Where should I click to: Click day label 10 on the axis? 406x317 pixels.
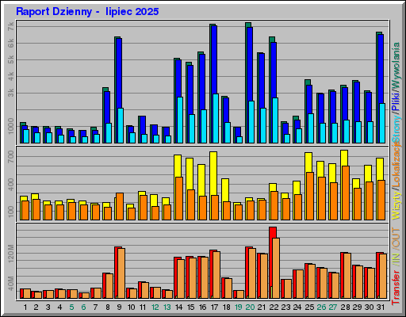click(x=131, y=307)
